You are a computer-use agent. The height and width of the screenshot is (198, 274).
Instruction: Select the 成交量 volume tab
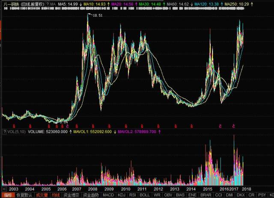pyautogui.click(x=42, y=195)
